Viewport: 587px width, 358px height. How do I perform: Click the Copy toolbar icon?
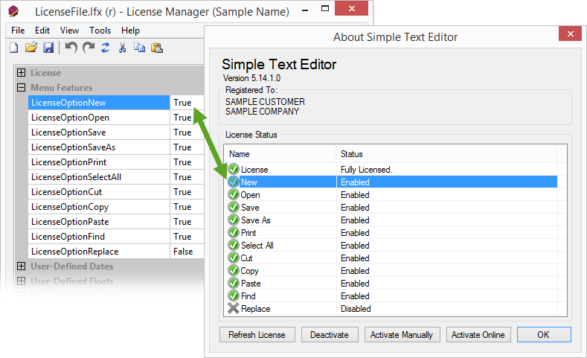coord(139,48)
